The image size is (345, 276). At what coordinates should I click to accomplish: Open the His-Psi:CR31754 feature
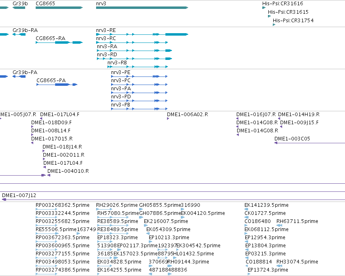[293, 21]
